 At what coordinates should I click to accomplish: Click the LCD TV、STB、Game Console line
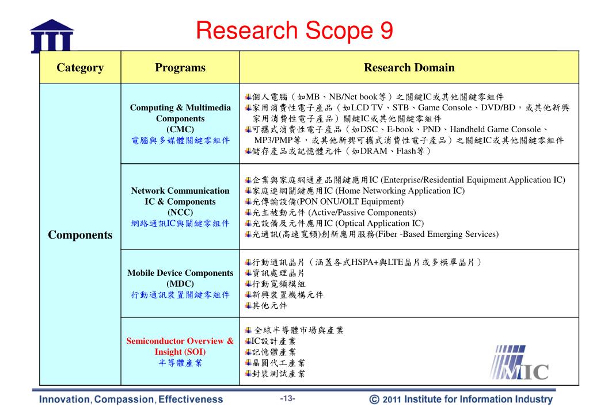click(x=411, y=107)
